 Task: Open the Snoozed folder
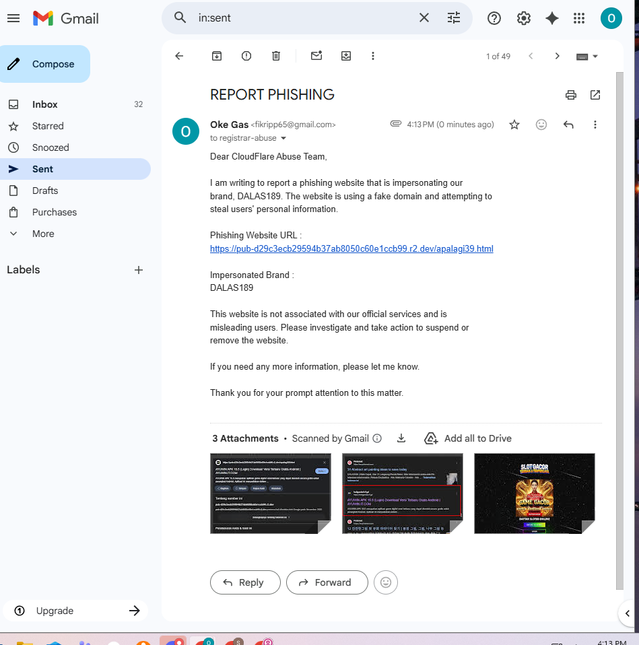(75, 147)
